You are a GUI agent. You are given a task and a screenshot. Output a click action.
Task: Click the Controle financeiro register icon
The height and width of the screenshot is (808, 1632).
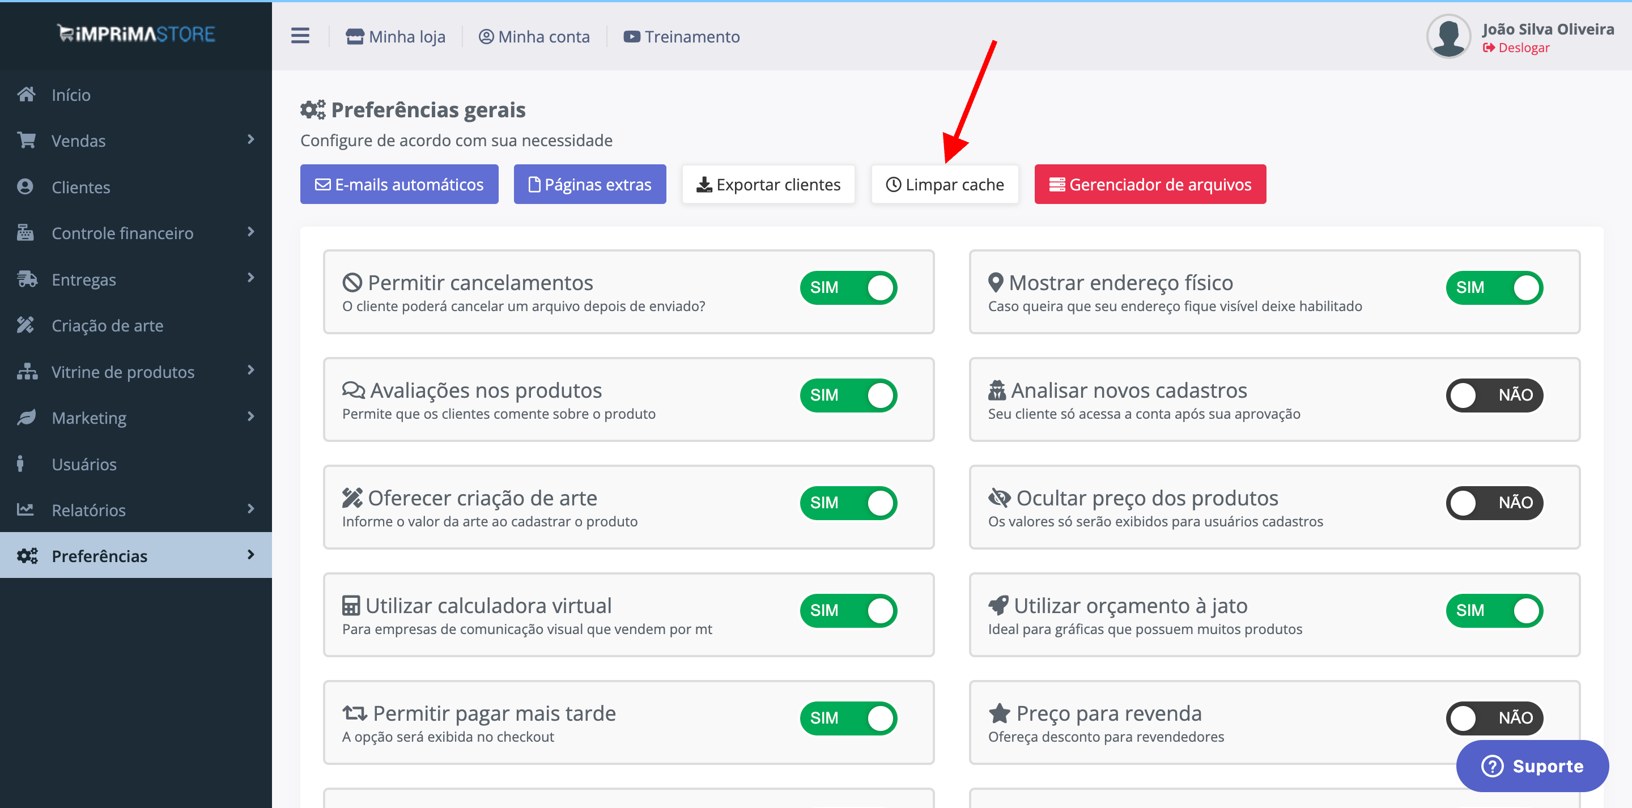[25, 232]
